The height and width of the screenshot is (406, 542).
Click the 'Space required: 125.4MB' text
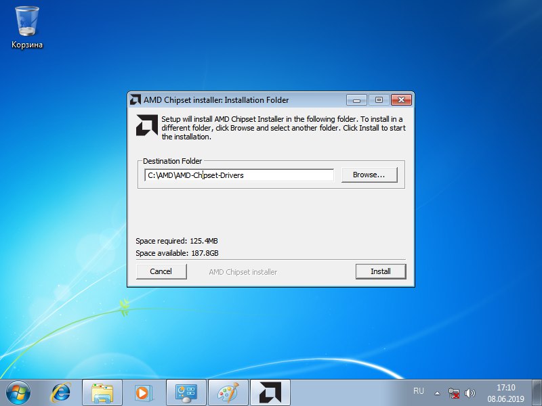[x=177, y=241]
